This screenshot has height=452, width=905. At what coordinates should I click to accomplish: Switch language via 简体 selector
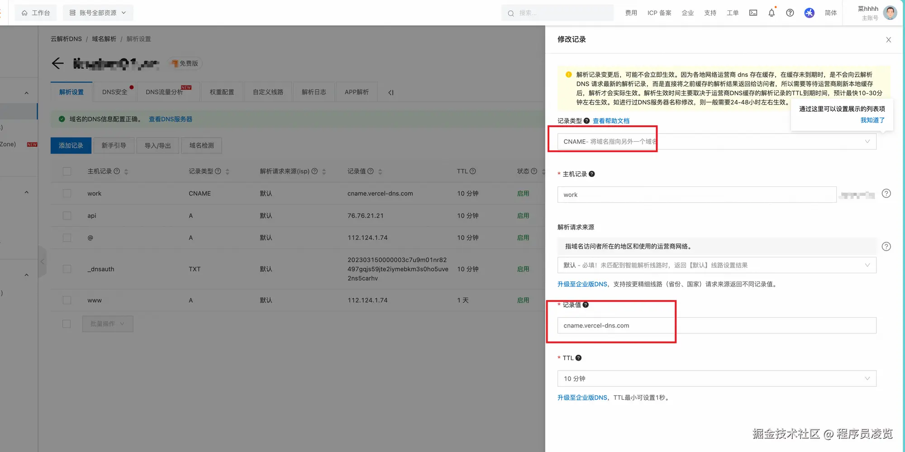click(x=831, y=13)
